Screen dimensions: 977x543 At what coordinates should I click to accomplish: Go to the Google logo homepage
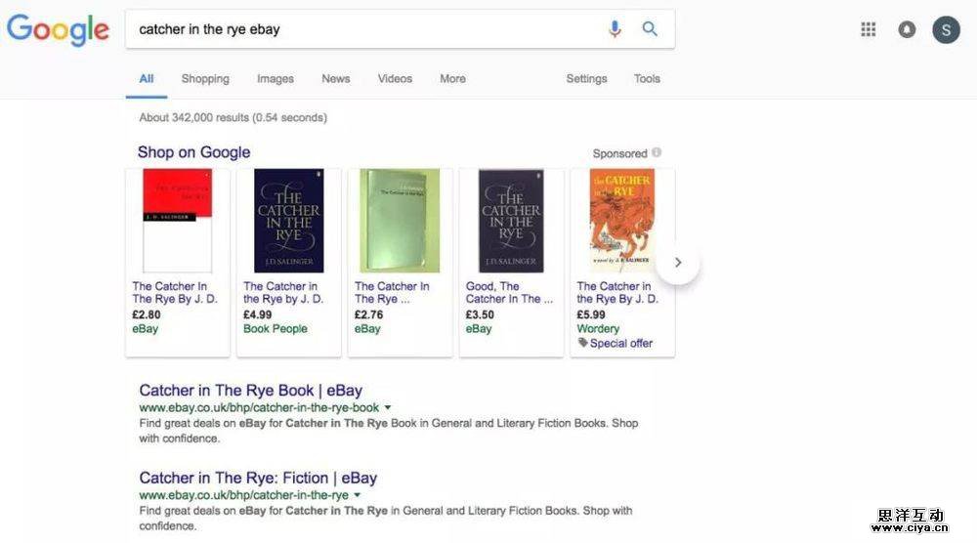[x=58, y=30]
